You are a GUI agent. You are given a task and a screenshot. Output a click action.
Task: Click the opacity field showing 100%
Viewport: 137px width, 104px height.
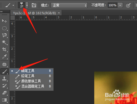pos(113,5)
